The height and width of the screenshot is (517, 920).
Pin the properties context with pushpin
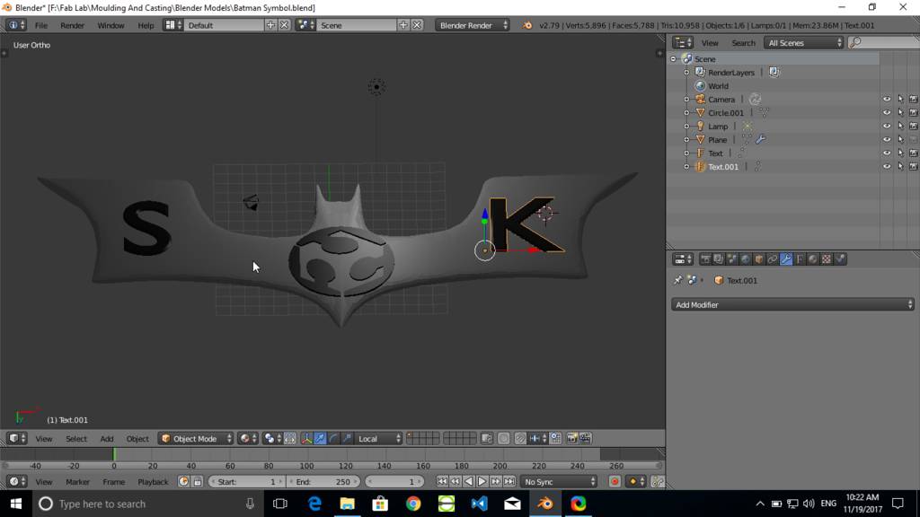pyautogui.click(x=678, y=280)
